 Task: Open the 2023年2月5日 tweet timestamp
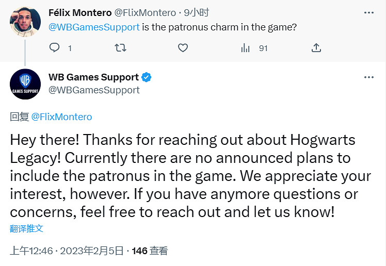click(x=92, y=251)
